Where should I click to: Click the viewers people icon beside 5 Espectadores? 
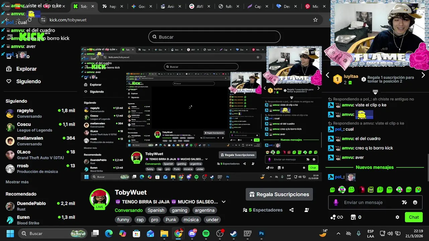pos(245,210)
